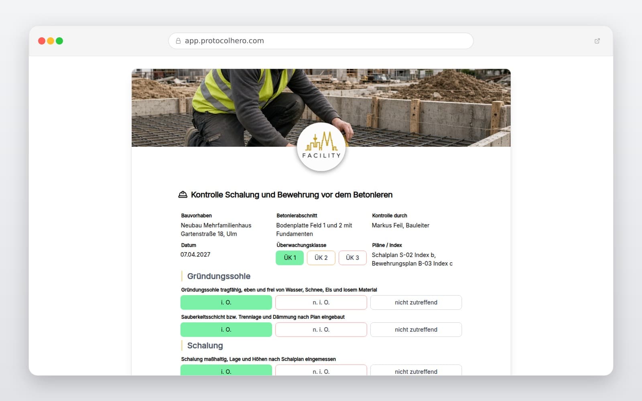Click the app.protocolhero.com address field
Viewport: 642px width, 401px height.
click(x=321, y=41)
